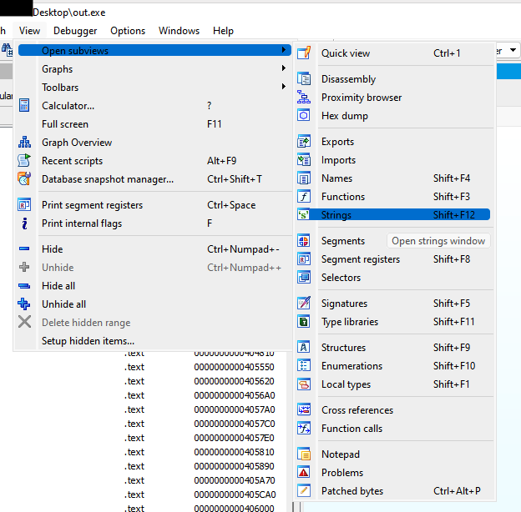Click the Print internal flags info icon

pos(24,223)
